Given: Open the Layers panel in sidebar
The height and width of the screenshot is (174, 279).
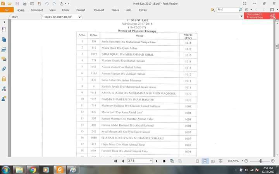Looking at the screenshot, I should pyautogui.click(x=4, y=49).
